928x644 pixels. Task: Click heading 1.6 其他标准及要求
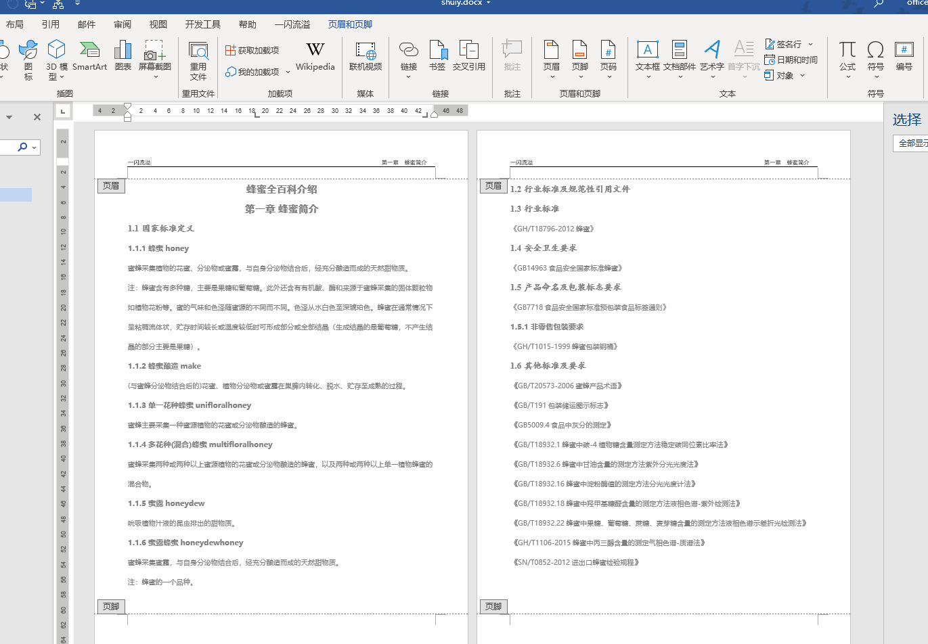(548, 366)
